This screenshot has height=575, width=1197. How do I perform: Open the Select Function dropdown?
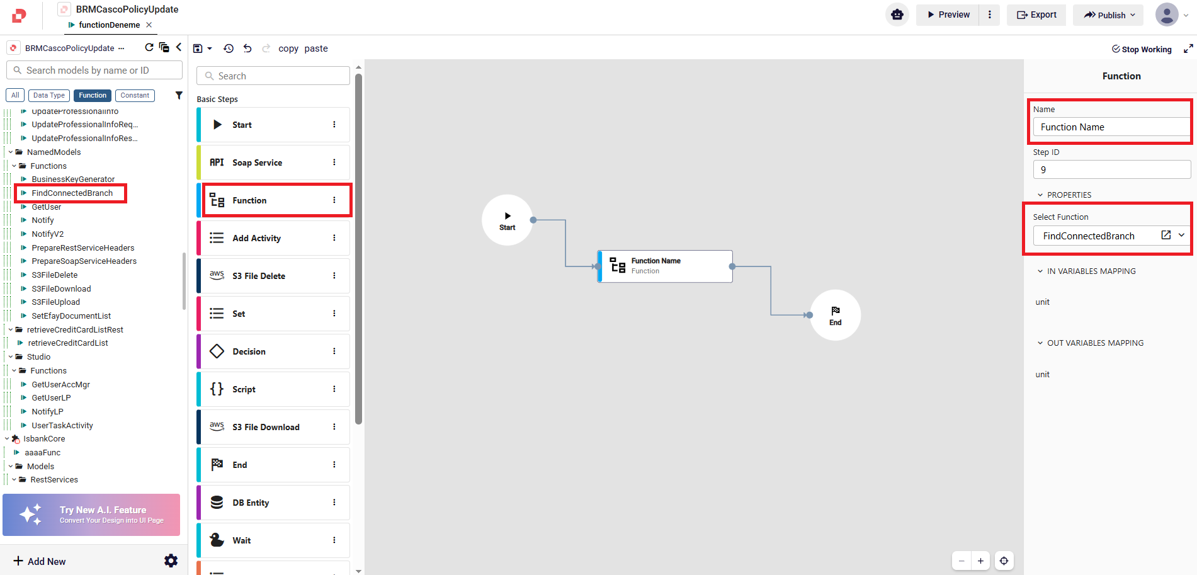(x=1181, y=236)
